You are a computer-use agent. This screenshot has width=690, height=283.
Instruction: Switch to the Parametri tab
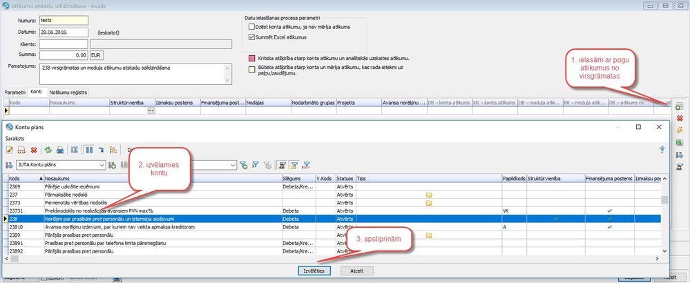[15, 92]
